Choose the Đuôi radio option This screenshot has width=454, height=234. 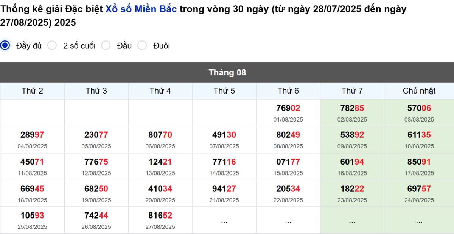pos(142,46)
